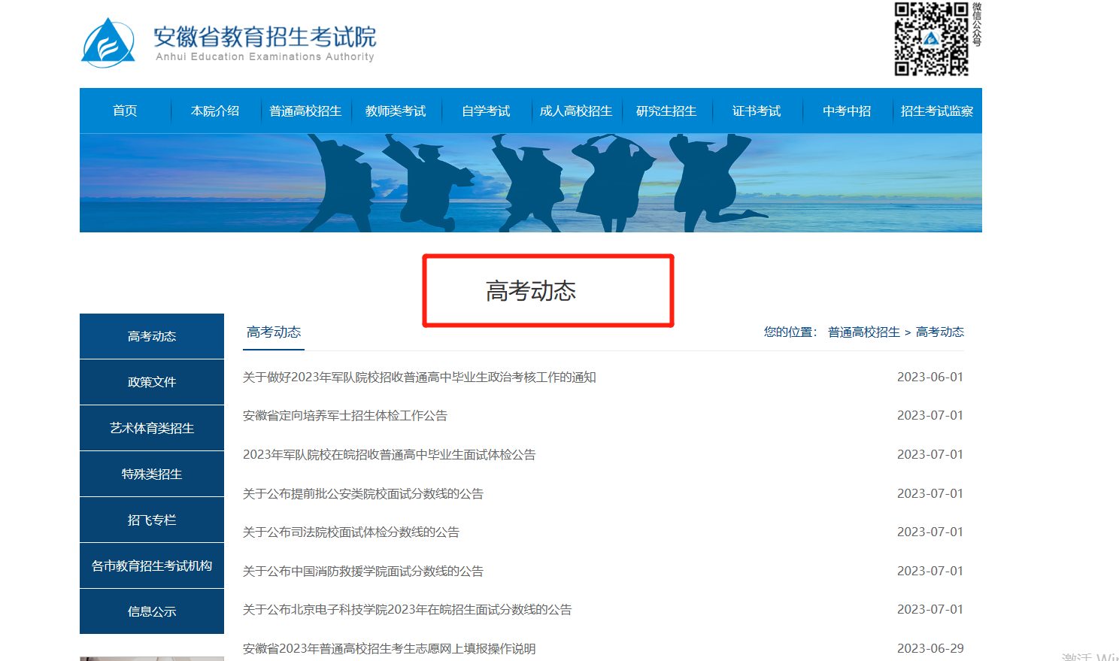Open the 招飞专栏 sidebar item

[x=152, y=520]
